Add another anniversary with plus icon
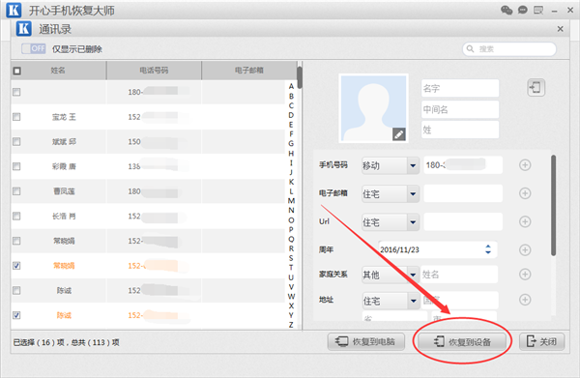 [x=525, y=250]
